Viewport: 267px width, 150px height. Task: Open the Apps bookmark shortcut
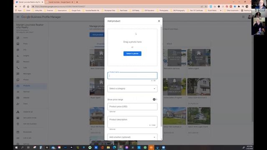coord(18,10)
